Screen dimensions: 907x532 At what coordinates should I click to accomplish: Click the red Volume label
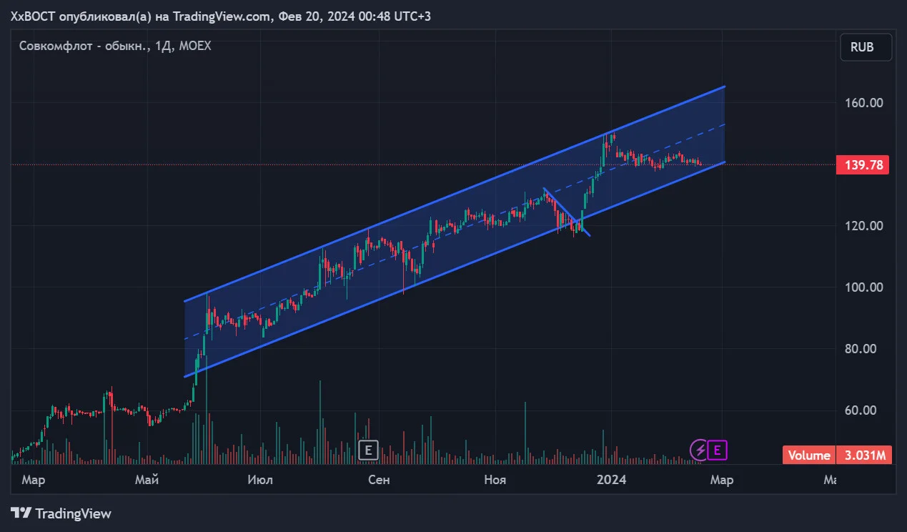[809, 455]
